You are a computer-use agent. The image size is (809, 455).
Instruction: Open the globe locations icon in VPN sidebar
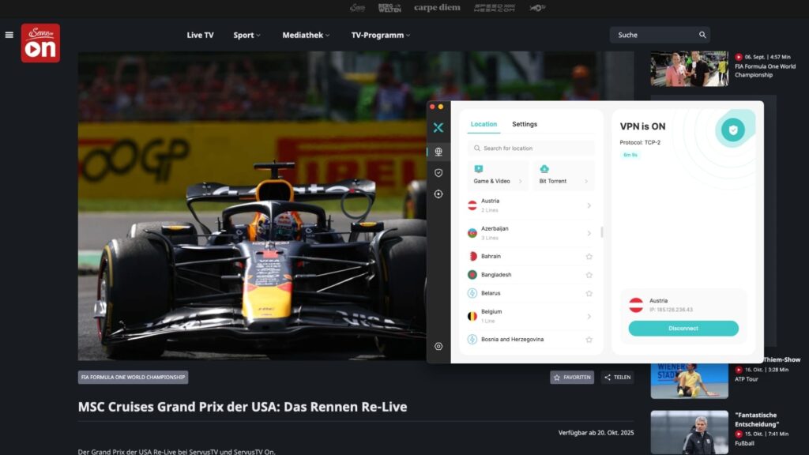click(438, 152)
